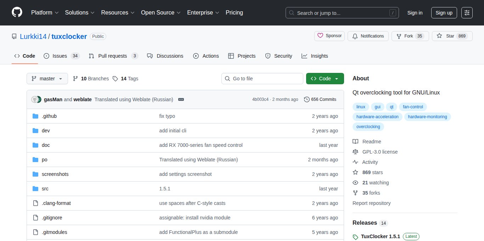Click the Go to file field
Screen dimensions: 484x241
[x=262, y=79]
